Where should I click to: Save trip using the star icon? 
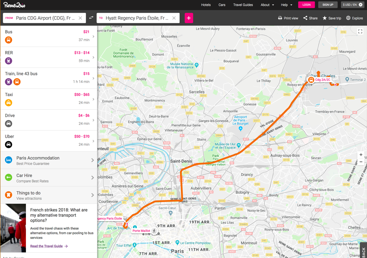325,18
